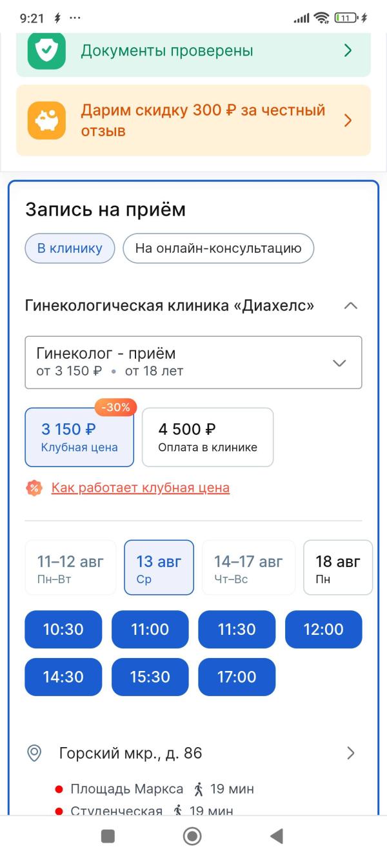This screenshot has height=860, width=387.
Task: Tap the Android home navigation button
Action: (x=192, y=837)
